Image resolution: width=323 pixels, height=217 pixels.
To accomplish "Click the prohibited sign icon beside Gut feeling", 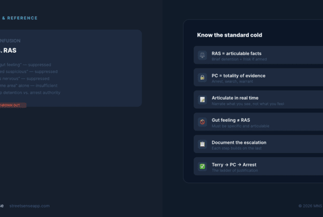I will [x=202, y=122].
